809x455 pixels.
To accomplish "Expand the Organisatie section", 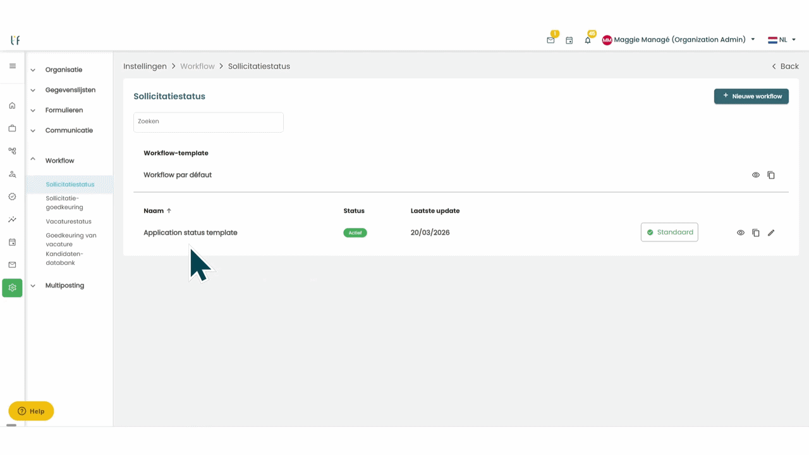I will pos(63,70).
